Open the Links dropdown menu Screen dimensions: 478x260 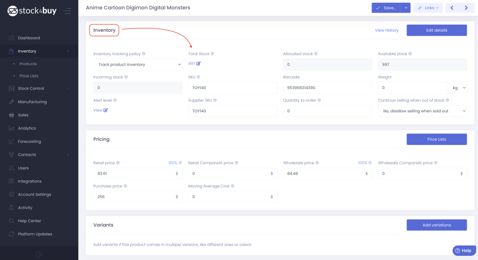pos(428,8)
